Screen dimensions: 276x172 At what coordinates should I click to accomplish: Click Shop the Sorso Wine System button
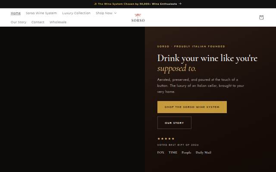pyautogui.click(x=192, y=107)
